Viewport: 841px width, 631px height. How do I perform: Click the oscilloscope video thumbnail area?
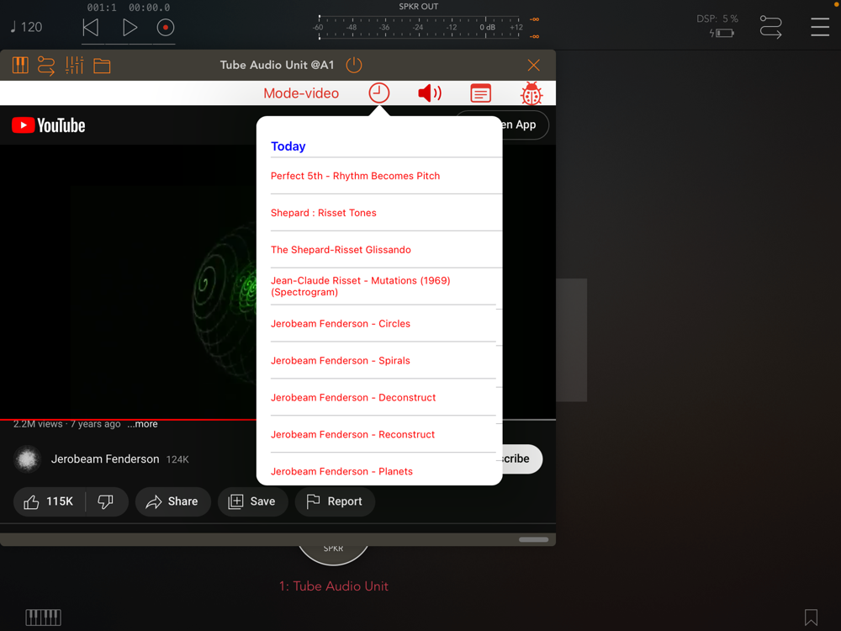[129, 282]
